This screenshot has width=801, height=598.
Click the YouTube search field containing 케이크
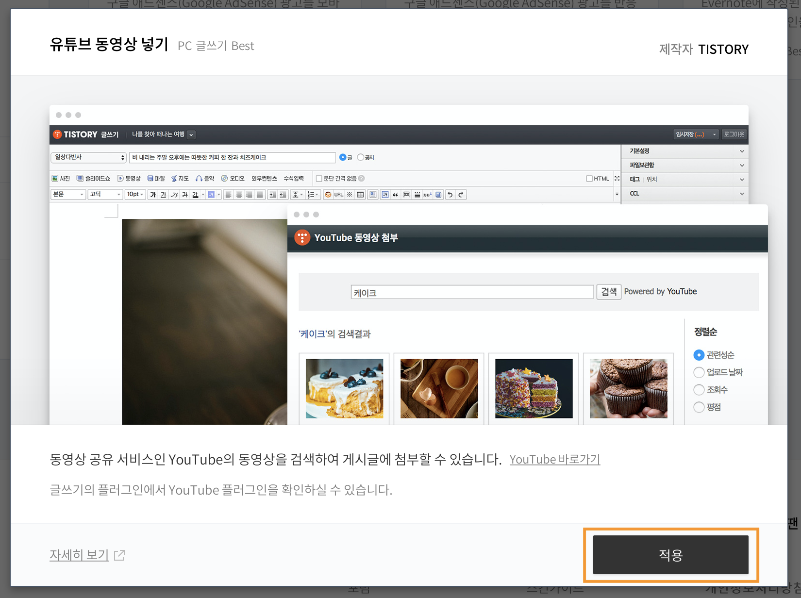click(x=472, y=292)
